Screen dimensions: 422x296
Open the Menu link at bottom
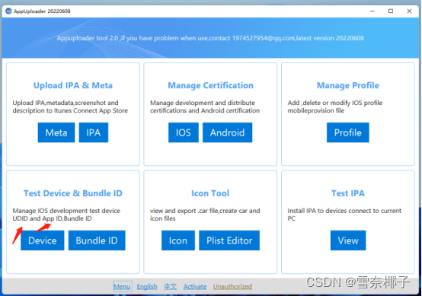[x=122, y=287]
